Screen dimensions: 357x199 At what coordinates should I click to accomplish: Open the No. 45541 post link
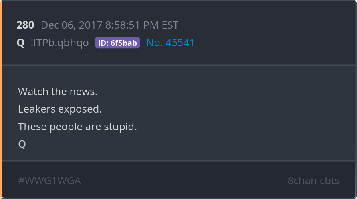[x=170, y=43]
